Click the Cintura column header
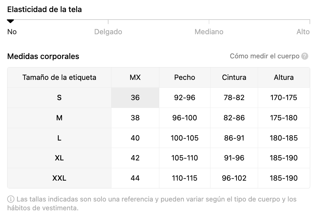The height and width of the screenshot is (223, 318). pyautogui.click(x=234, y=78)
